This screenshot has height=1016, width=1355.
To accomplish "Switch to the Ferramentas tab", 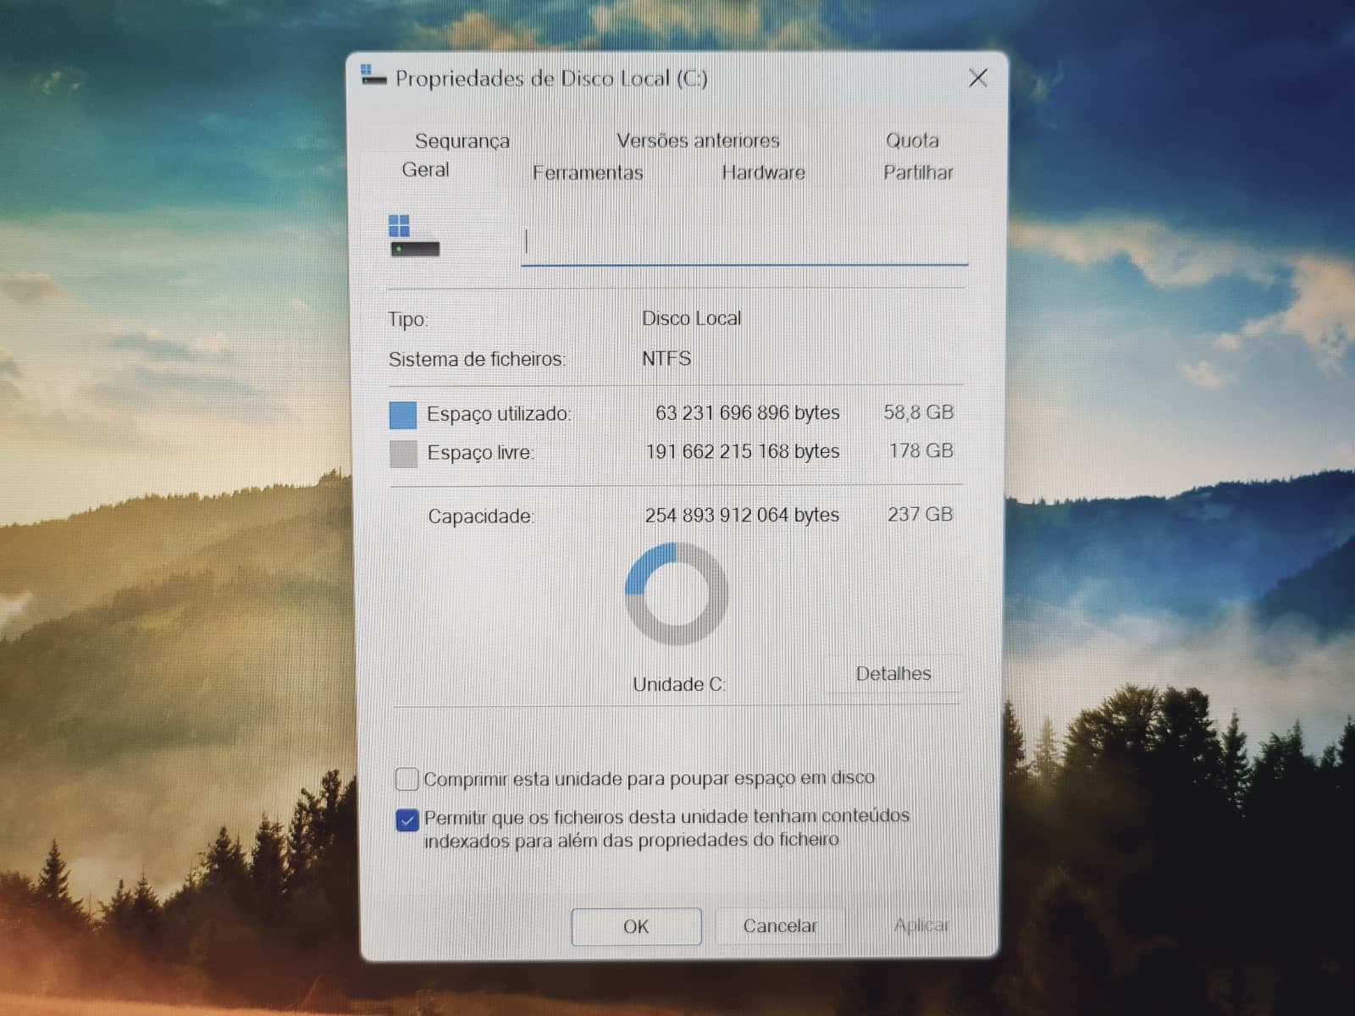I will point(588,173).
